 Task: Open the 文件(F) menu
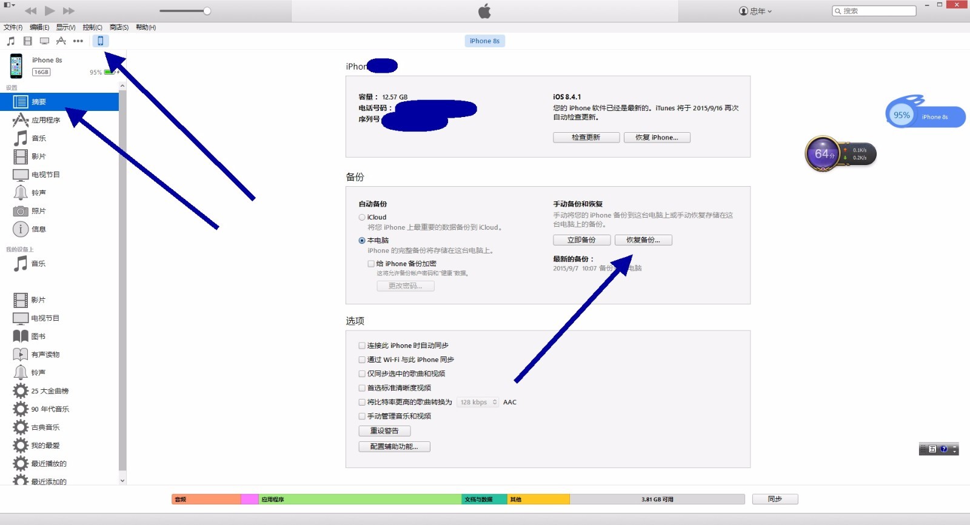coord(13,27)
